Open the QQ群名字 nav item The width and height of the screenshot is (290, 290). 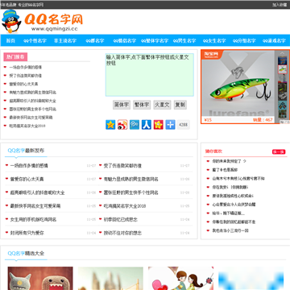[x=95, y=41]
